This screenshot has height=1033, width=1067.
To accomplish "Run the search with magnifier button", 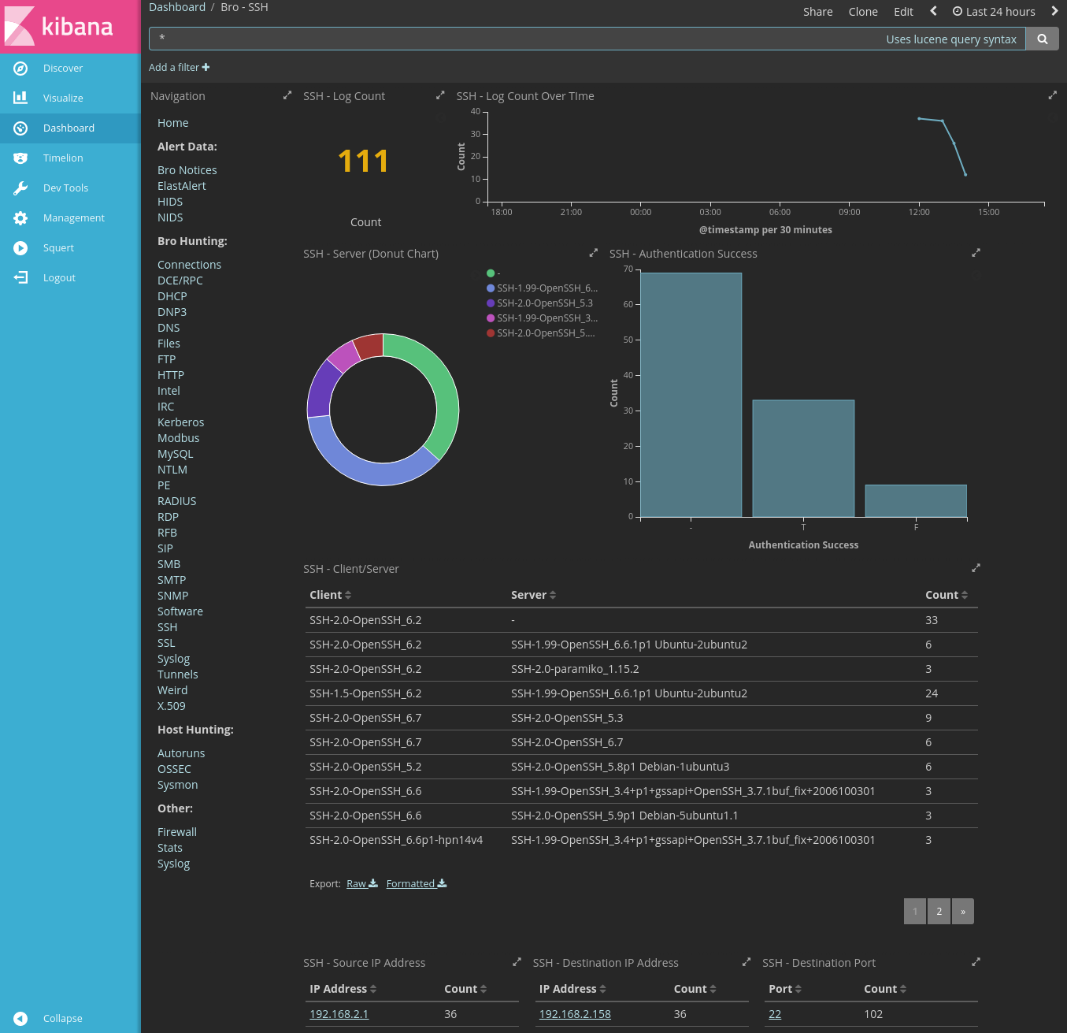I will [1042, 39].
